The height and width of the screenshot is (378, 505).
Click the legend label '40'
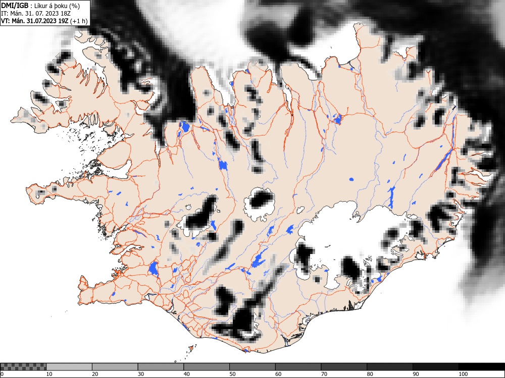point(186,374)
